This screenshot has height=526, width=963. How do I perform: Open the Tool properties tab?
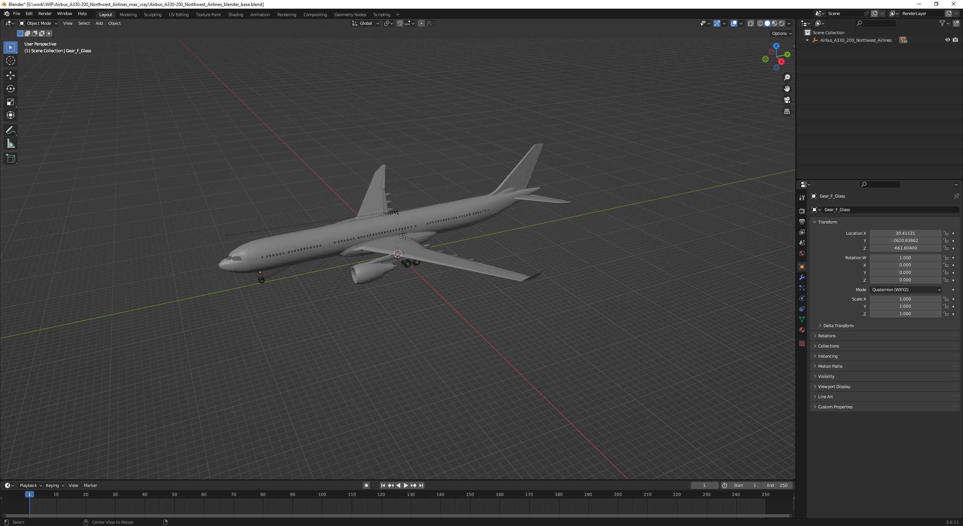click(802, 198)
